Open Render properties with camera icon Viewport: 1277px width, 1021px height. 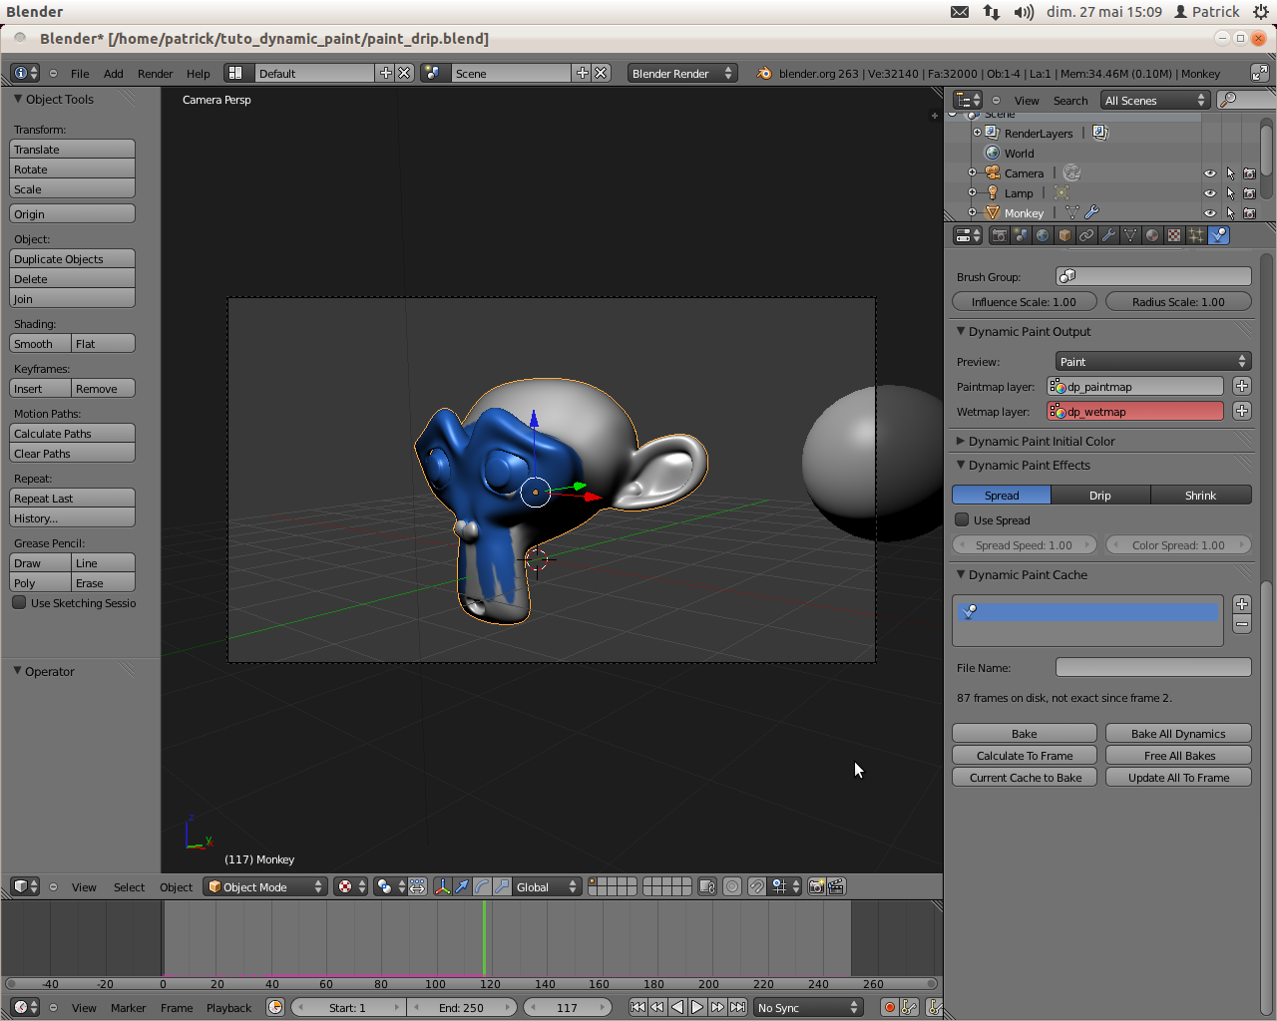(x=999, y=234)
